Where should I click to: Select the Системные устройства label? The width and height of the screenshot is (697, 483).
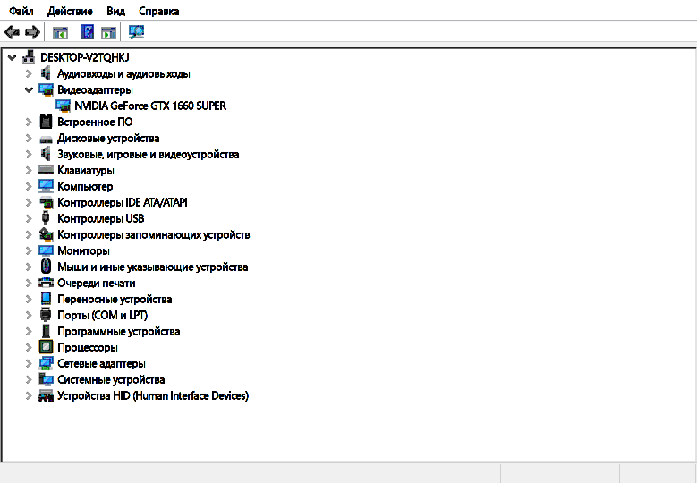point(111,379)
